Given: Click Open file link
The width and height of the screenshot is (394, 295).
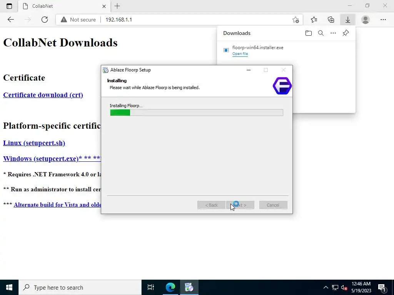Looking at the screenshot, I should (240, 54).
